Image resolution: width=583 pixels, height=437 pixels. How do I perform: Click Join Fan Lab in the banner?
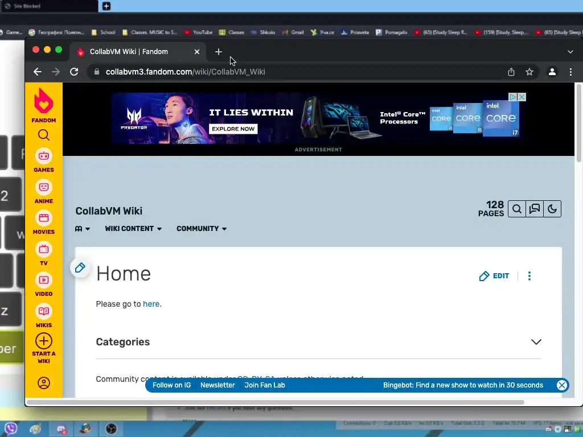(265, 385)
